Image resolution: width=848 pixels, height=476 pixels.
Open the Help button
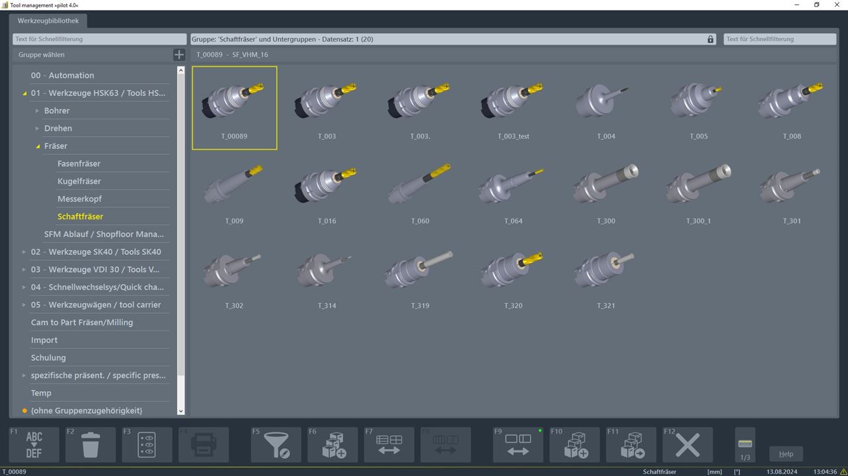tap(786, 454)
